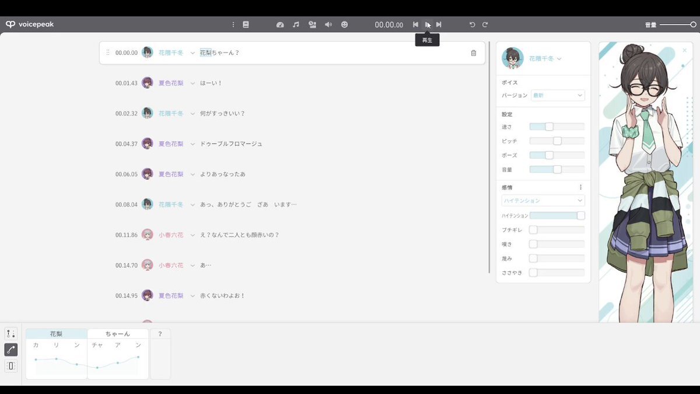The image size is (700, 394).
Task: Open narrator dropdown for え？なんで二人とも顔赤いの？ line
Action: click(x=192, y=235)
